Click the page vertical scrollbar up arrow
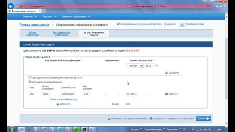 tap(226, 17)
